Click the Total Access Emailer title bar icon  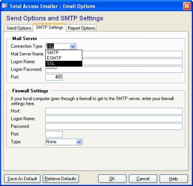(x=5, y=6)
